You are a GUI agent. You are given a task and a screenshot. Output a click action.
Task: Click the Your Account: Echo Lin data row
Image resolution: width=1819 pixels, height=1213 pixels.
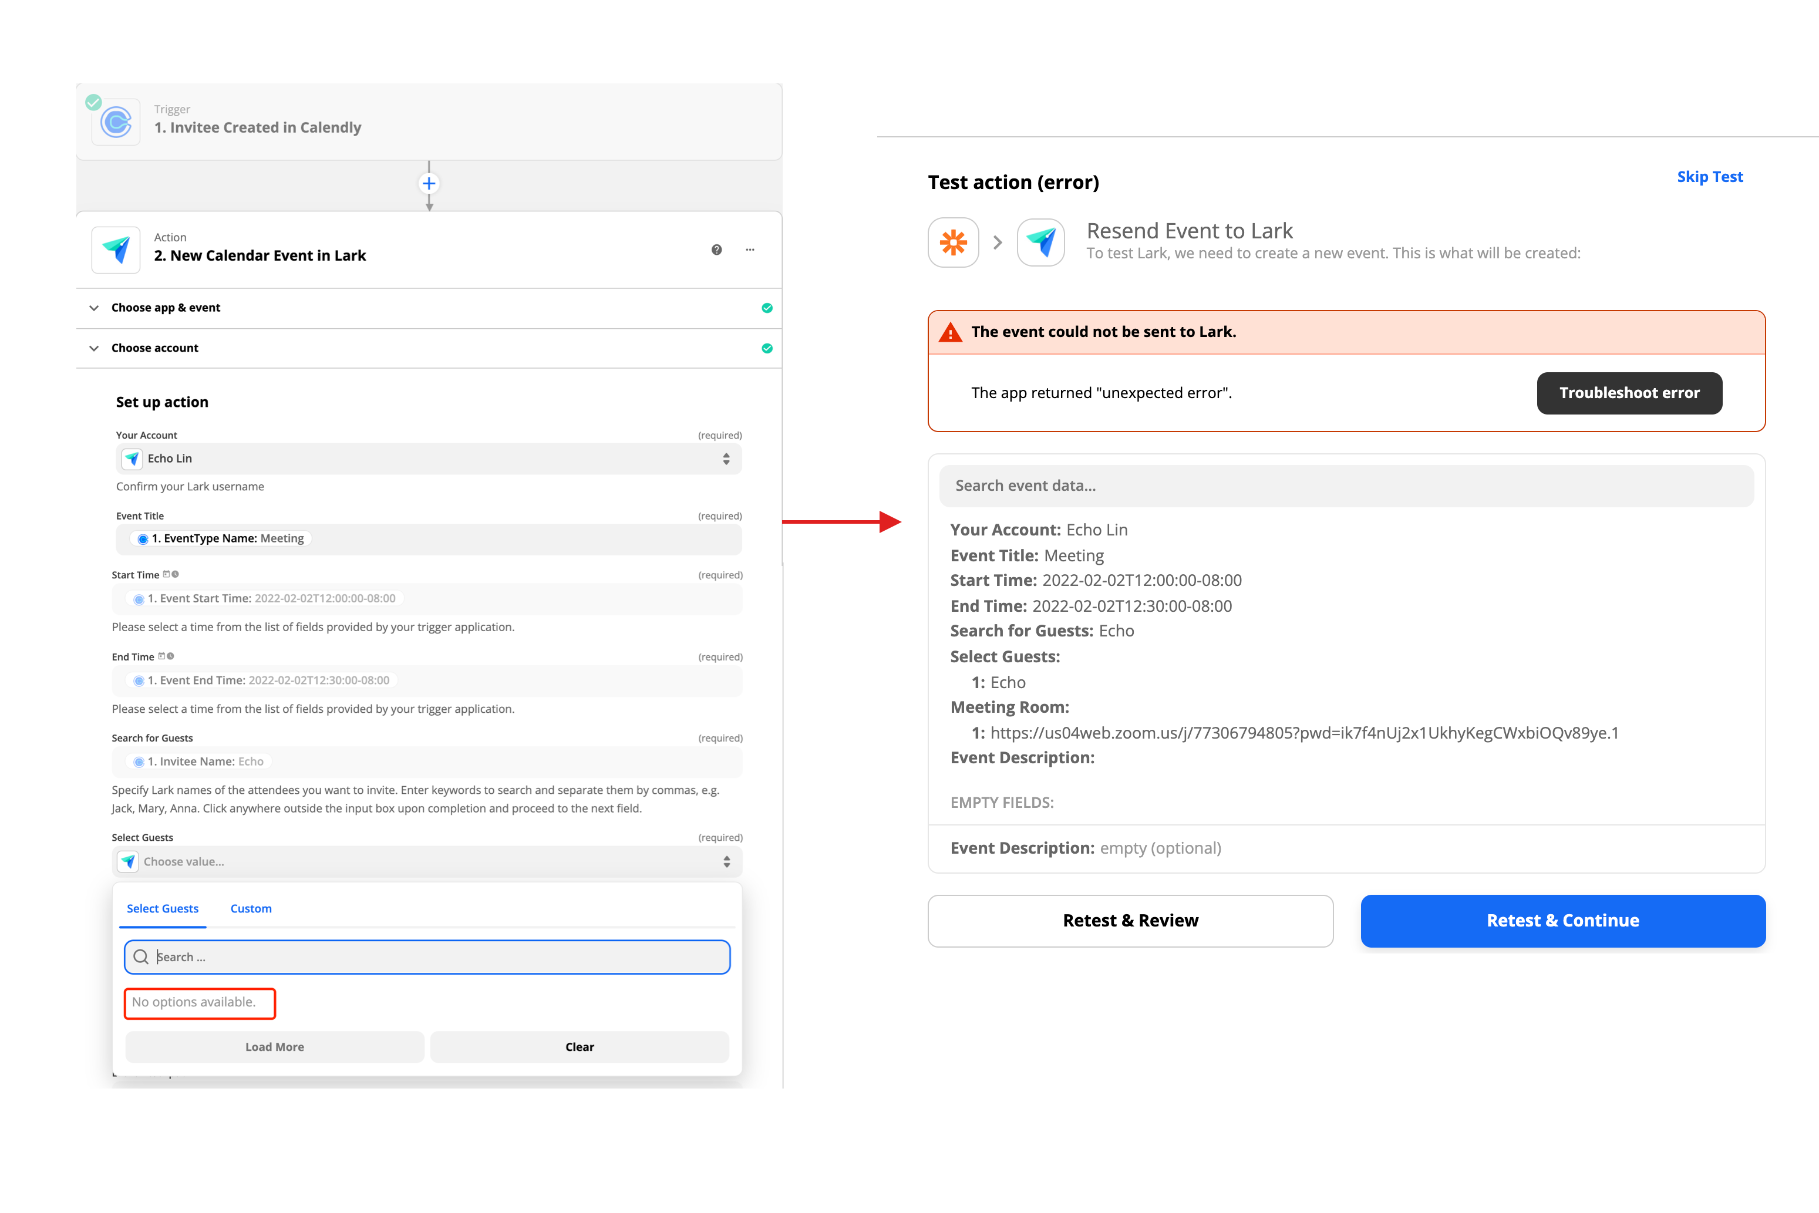(x=1039, y=530)
